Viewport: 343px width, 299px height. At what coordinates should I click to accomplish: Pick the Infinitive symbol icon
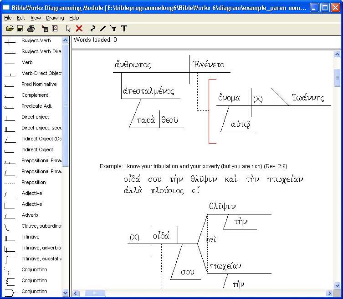click(10, 238)
